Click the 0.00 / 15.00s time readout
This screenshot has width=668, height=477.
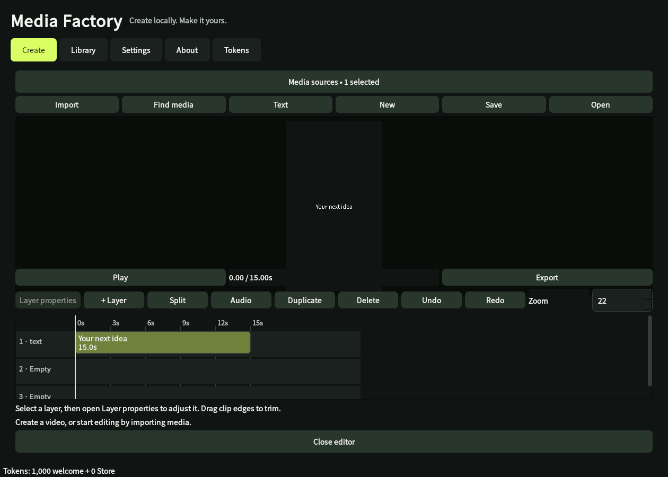pyautogui.click(x=251, y=278)
